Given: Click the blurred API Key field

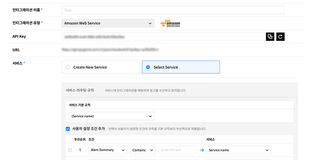Looking at the screenshot, I should 163,37.
